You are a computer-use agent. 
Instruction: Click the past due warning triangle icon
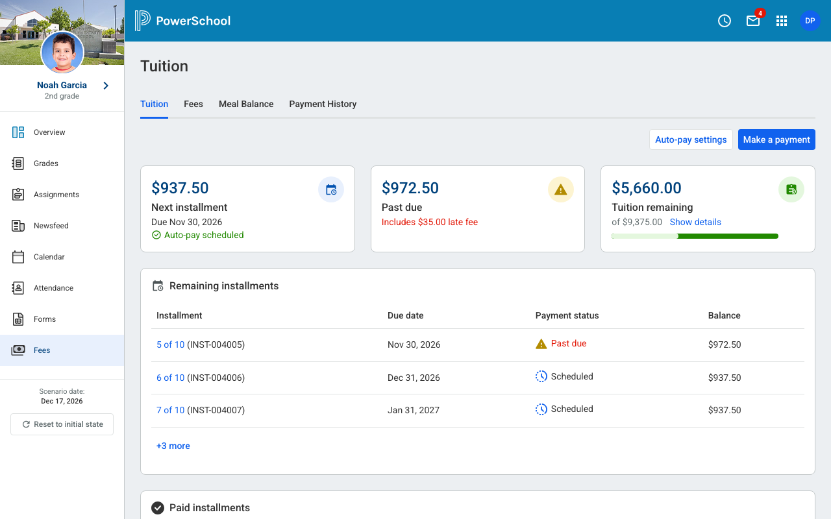[560, 189]
